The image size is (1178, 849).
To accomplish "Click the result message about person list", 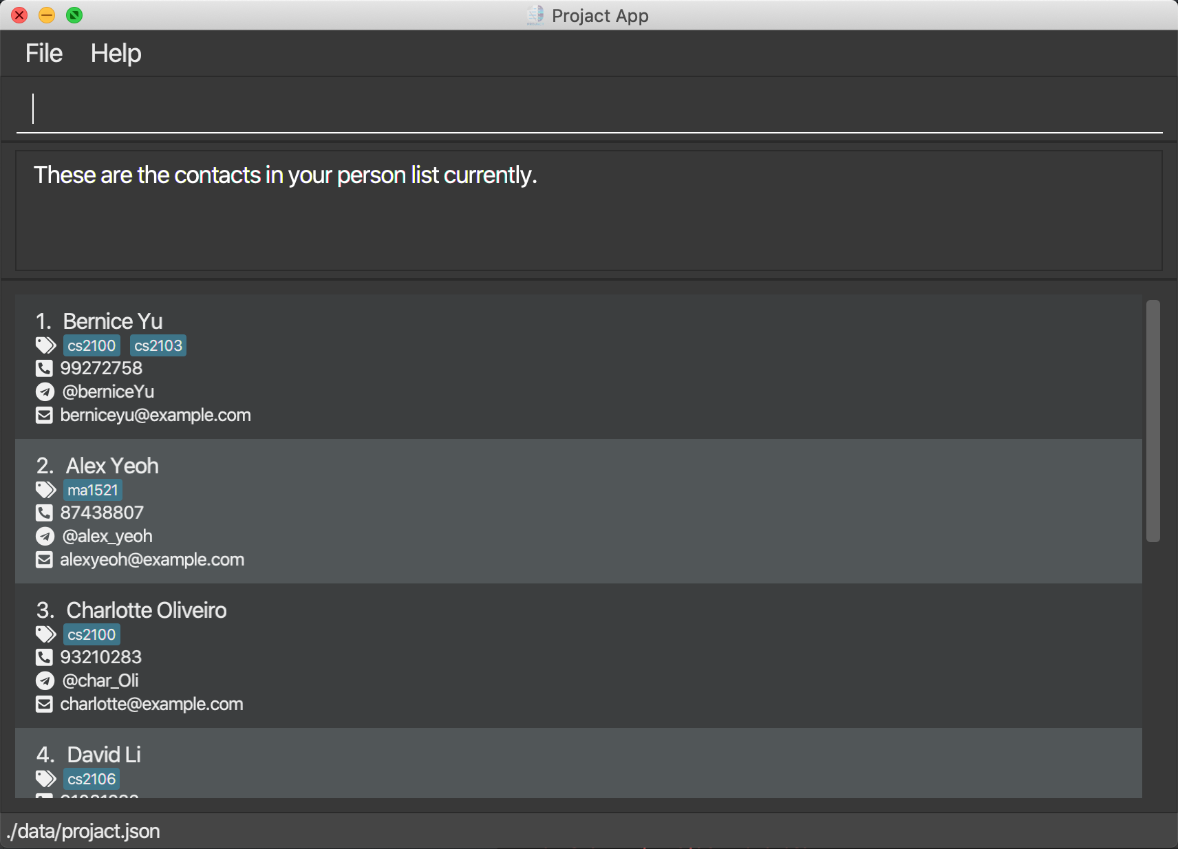I will [x=285, y=175].
